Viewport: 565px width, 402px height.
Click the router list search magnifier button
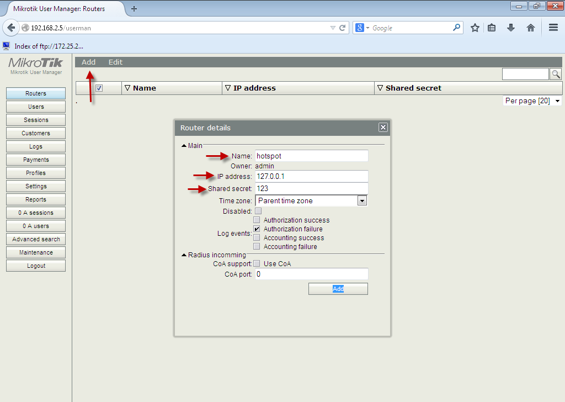click(x=556, y=75)
